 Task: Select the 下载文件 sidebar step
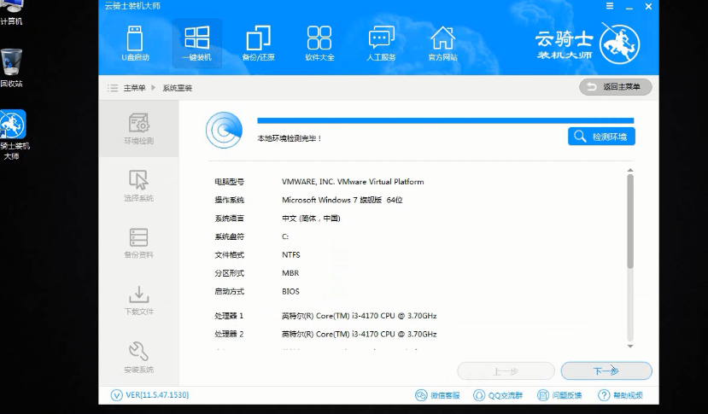pos(138,300)
